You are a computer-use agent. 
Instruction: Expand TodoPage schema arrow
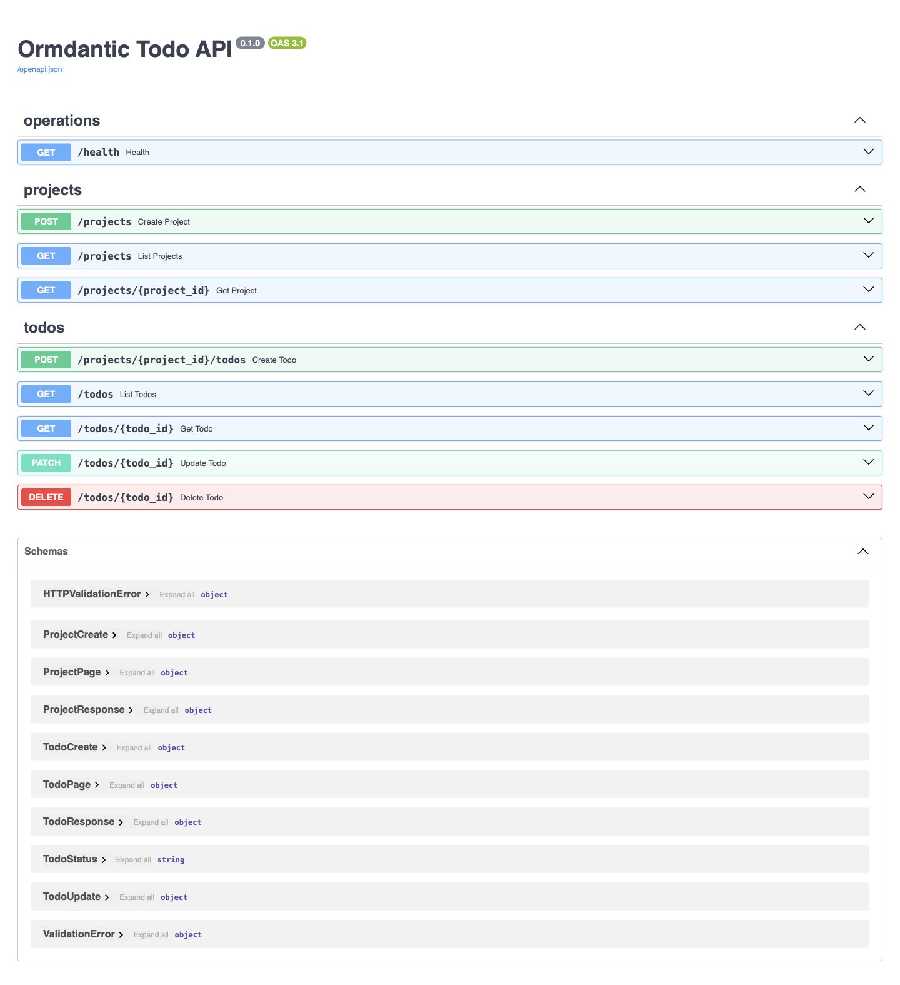[97, 785]
